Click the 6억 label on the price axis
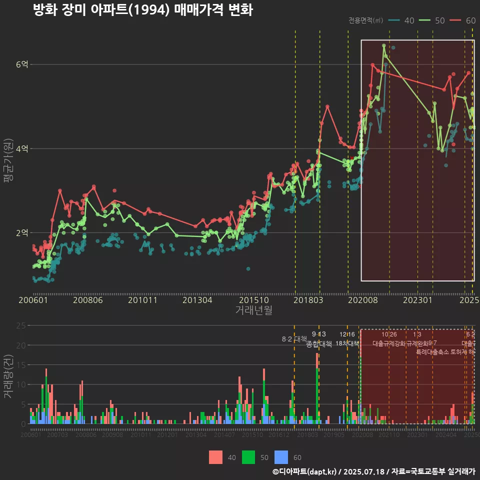480x480 pixels. (22, 64)
